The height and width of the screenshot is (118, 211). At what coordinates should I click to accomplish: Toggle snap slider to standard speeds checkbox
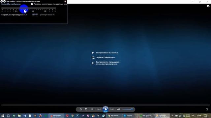coord(32,4)
